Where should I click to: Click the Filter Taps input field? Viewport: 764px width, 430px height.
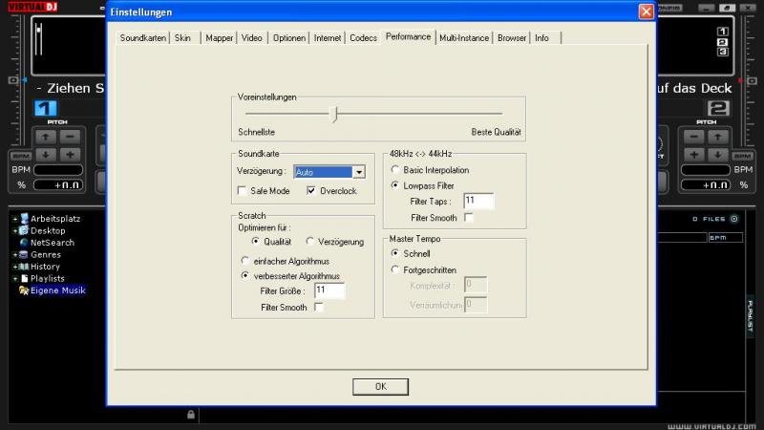pos(478,201)
